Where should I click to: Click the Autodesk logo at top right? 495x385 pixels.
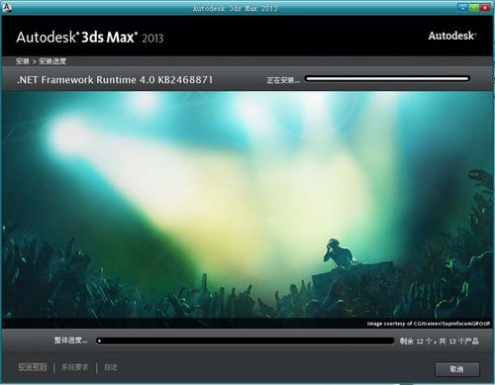[452, 36]
